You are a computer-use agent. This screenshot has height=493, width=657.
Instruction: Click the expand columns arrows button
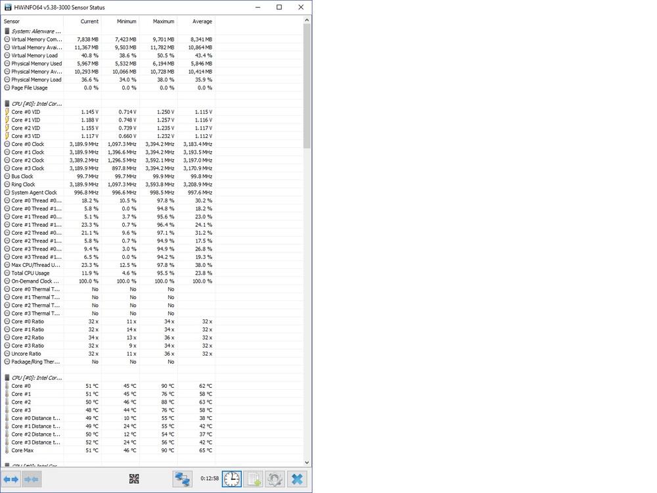11,479
